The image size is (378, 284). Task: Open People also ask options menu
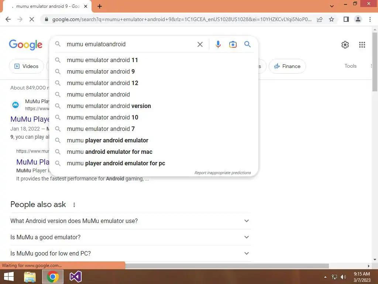74,205
